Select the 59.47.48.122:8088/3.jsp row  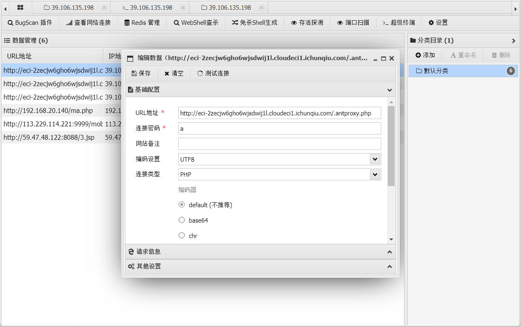(x=203, y=137)
